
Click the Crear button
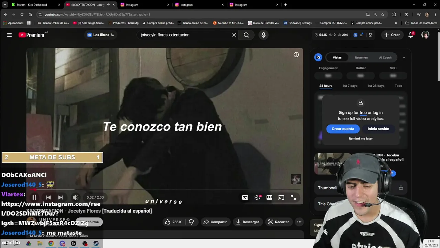click(x=392, y=35)
